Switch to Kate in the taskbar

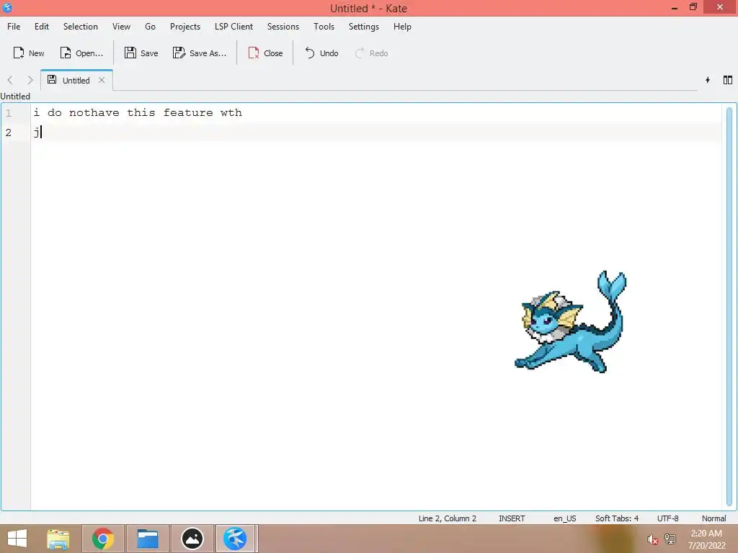click(x=236, y=539)
